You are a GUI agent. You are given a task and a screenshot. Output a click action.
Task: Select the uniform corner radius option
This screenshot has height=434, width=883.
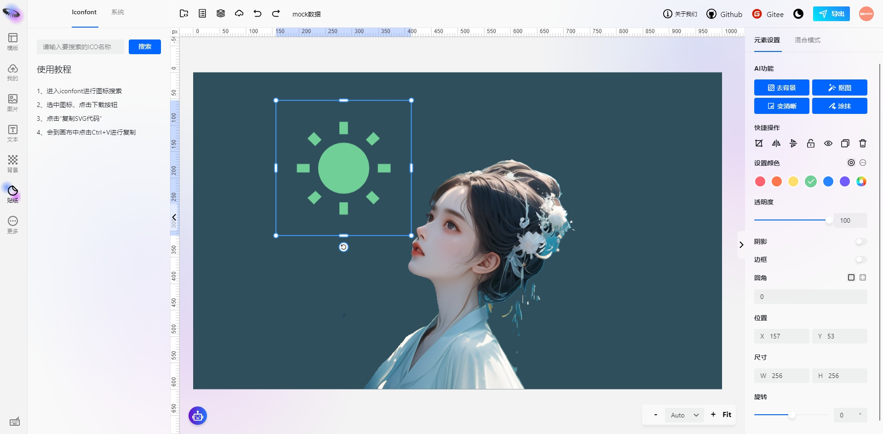(851, 277)
